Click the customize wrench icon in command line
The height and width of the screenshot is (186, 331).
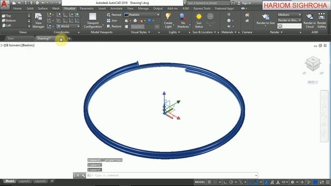tap(83, 176)
